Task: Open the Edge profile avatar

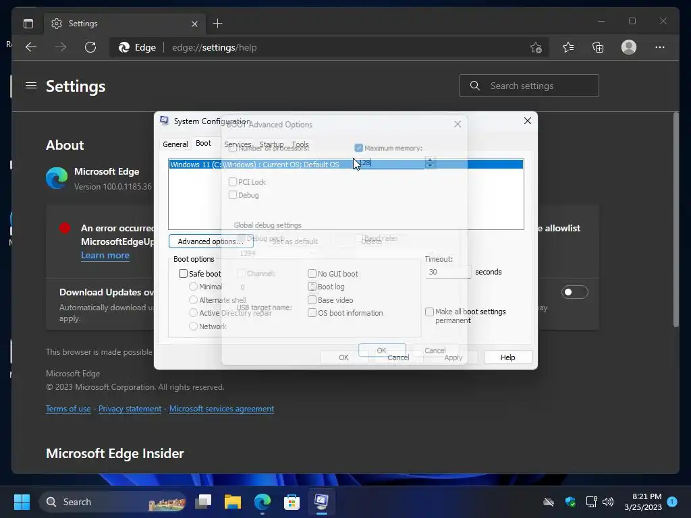Action: point(629,47)
